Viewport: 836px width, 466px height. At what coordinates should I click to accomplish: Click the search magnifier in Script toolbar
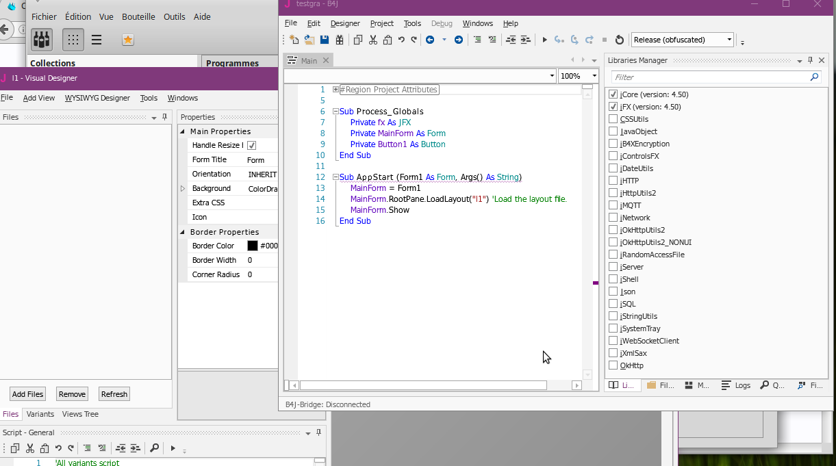154,448
